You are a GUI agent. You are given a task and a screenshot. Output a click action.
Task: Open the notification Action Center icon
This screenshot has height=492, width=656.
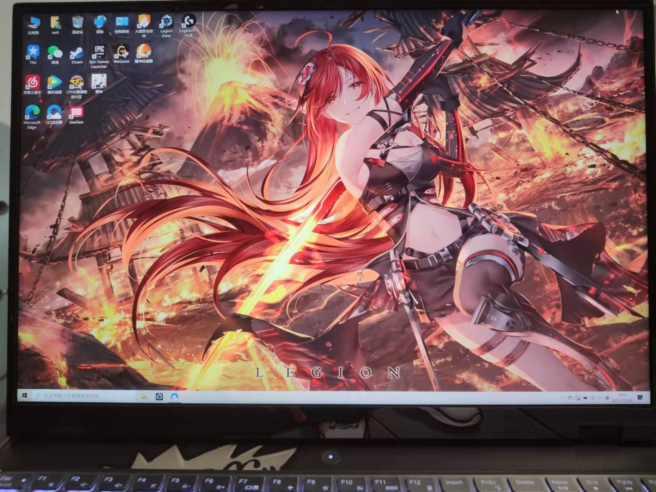click(640, 398)
